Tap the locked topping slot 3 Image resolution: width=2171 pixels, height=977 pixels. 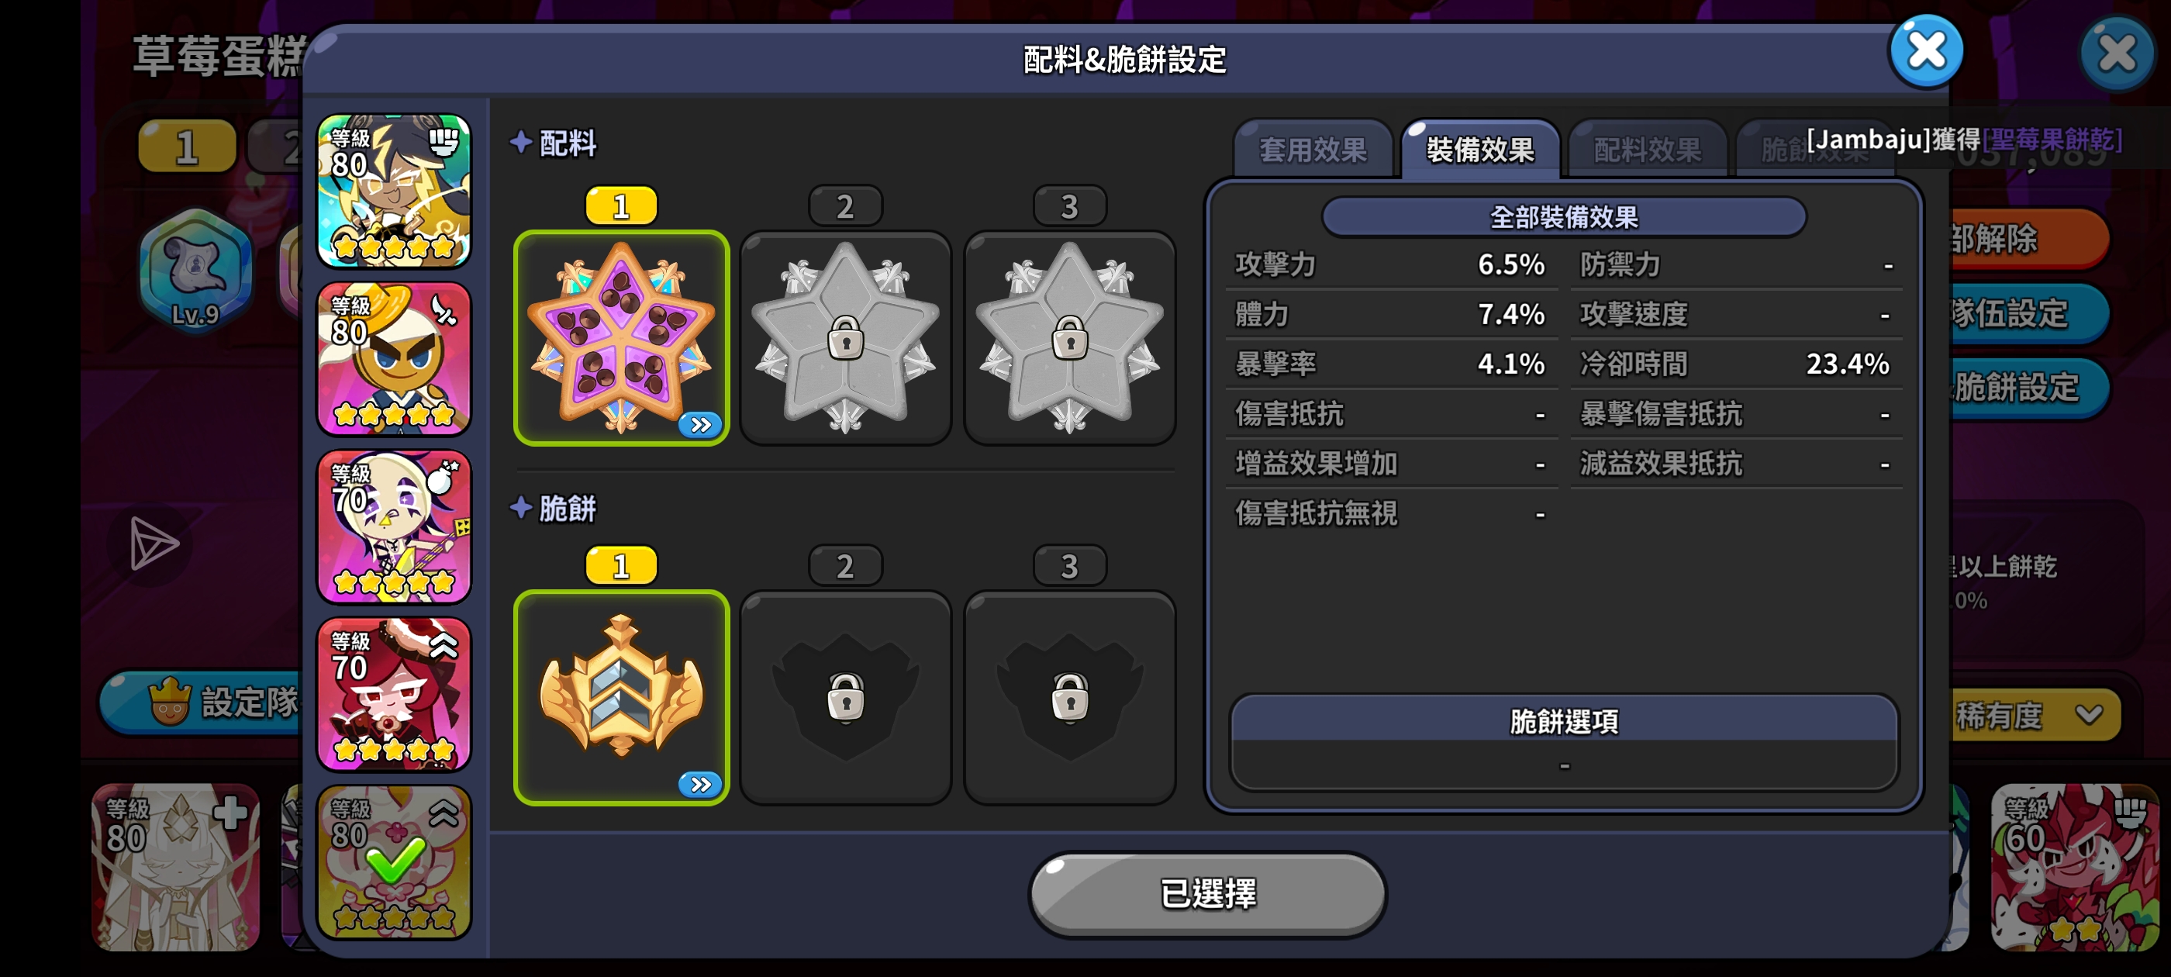[1069, 337]
